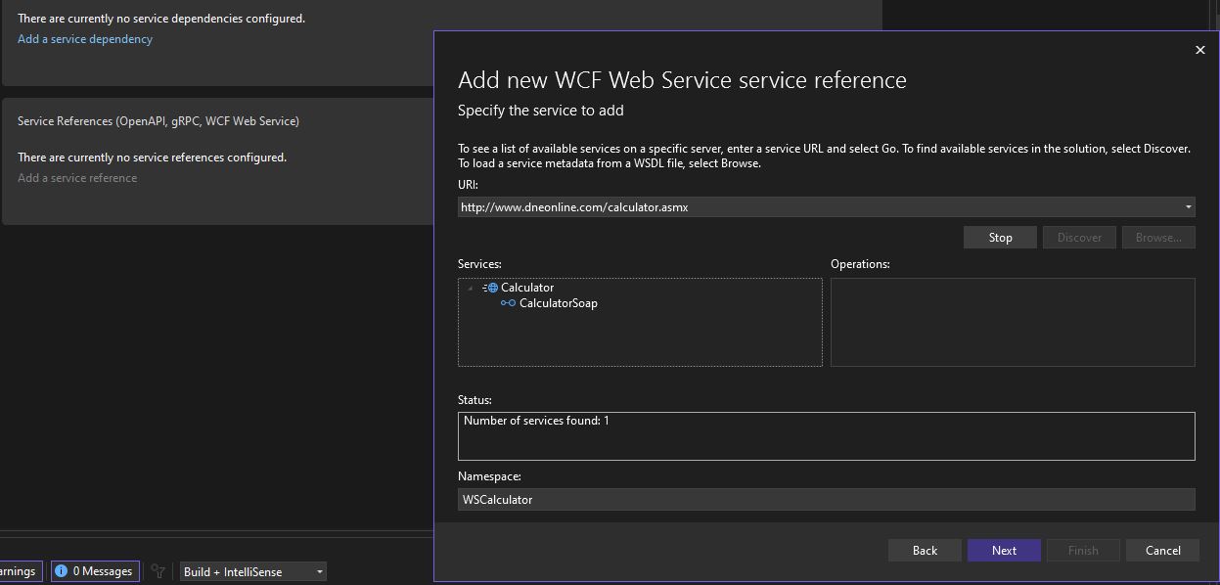Click the filter icon next to the Messages counter
The height and width of the screenshot is (585, 1220).
coord(158,571)
